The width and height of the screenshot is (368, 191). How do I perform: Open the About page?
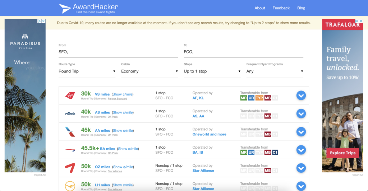pyautogui.click(x=260, y=8)
